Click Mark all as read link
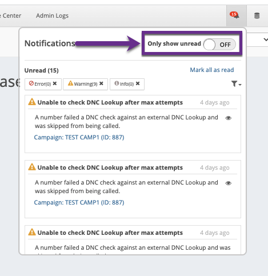The image size is (268, 276). tap(212, 70)
